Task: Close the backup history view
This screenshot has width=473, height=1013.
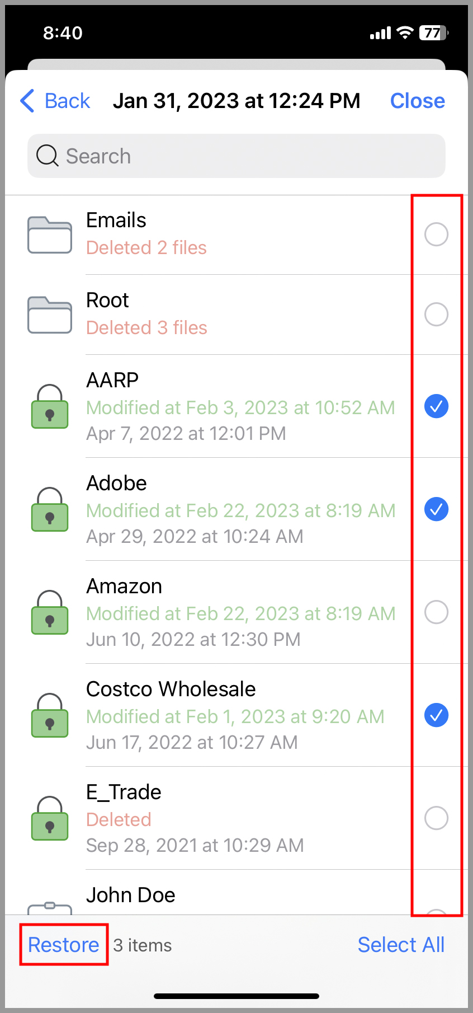Action: tap(417, 101)
